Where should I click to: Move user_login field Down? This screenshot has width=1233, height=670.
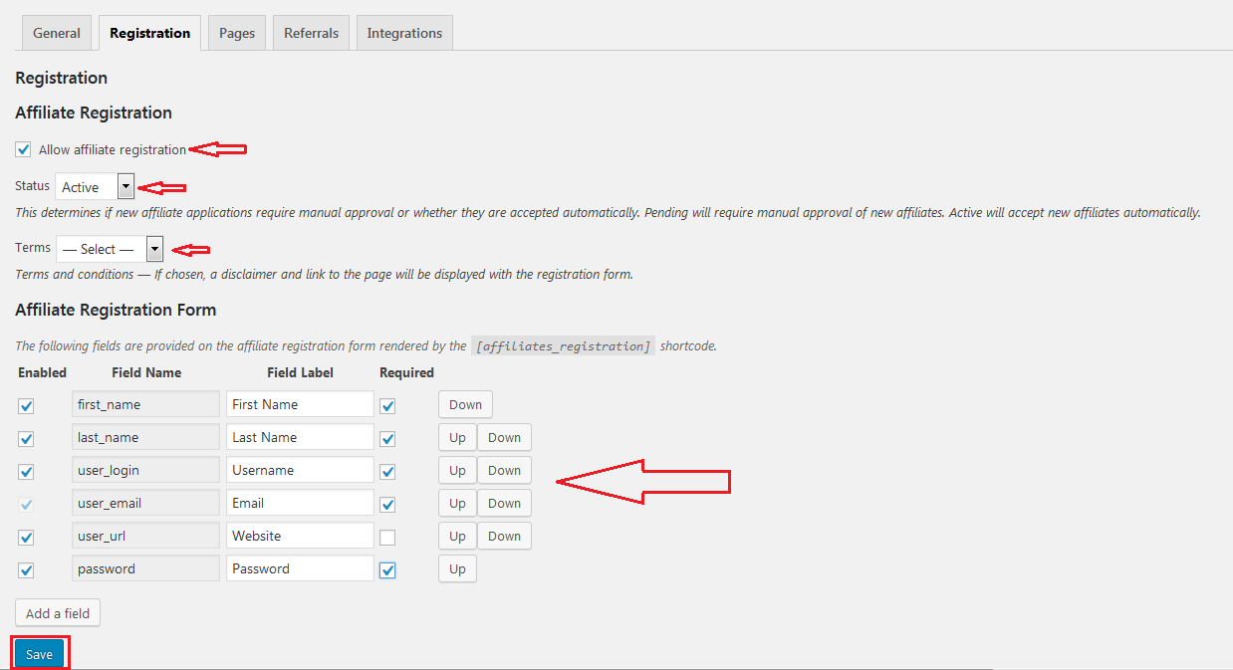pos(504,470)
